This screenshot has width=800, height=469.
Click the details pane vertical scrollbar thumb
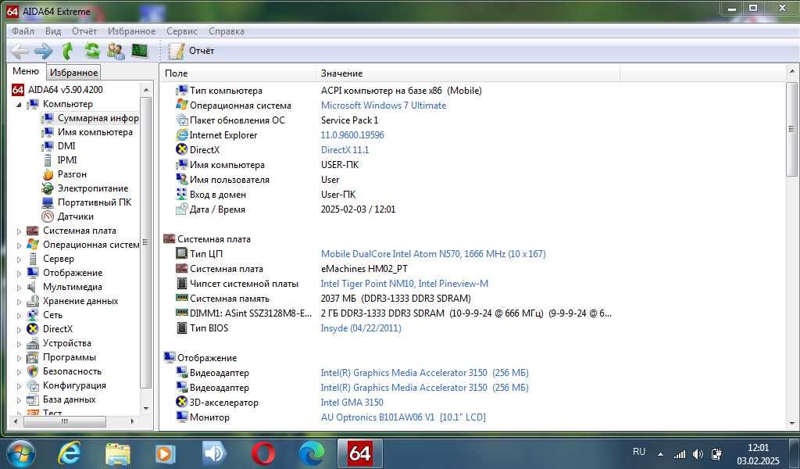[791, 129]
